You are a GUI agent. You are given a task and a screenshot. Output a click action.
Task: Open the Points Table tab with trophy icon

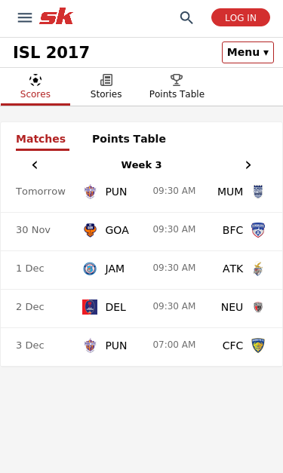177,87
